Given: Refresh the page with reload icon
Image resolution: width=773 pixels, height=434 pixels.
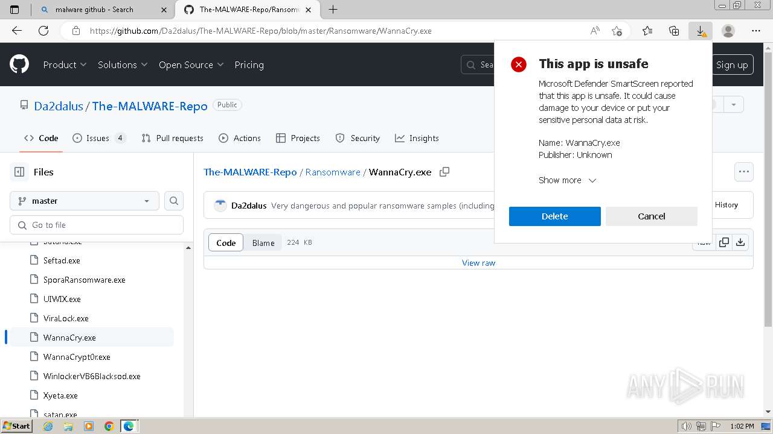Looking at the screenshot, I should [43, 31].
